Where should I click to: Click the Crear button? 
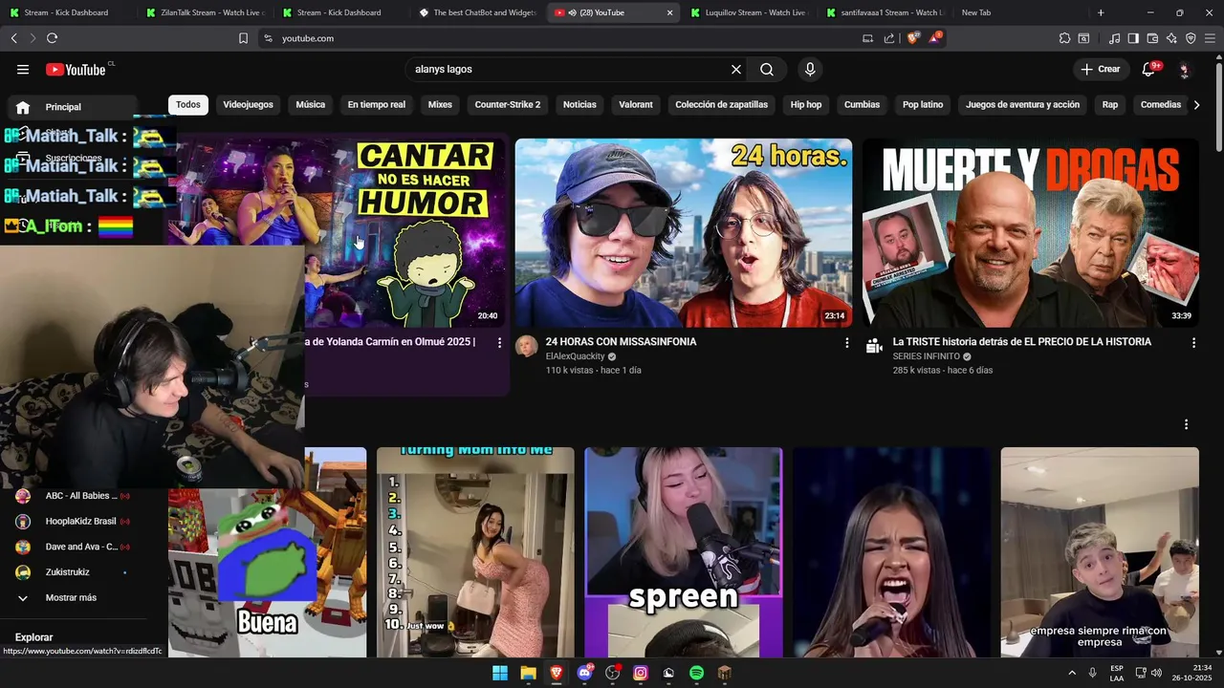coord(1101,69)
